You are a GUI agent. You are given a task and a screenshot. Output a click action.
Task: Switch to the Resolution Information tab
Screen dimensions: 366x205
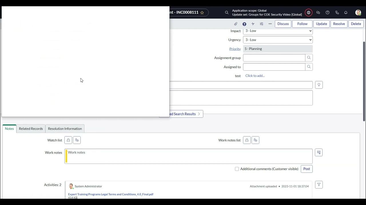[65, 129]
